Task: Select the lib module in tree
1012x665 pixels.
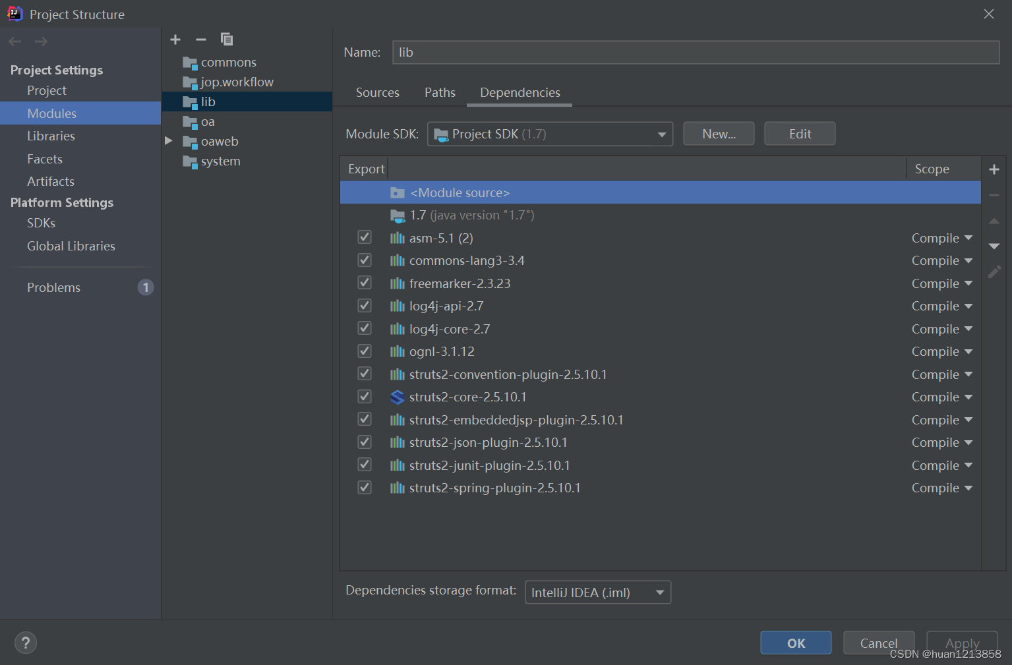Action: pos(247,101)
